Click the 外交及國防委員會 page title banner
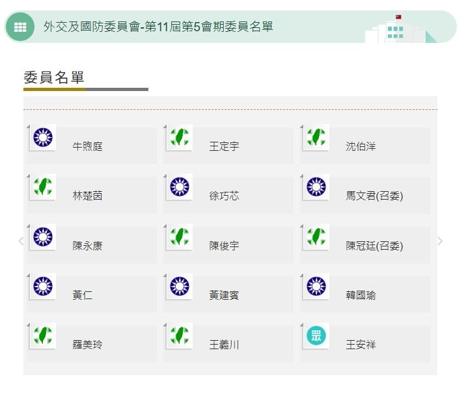 tap(158, 27)
